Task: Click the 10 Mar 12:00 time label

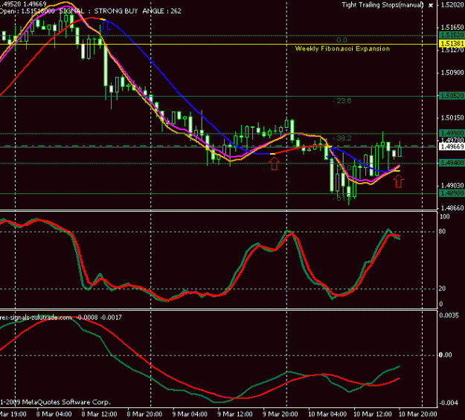Action: [x=373, y=414]
